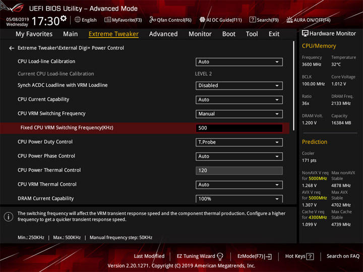This screenshot has width=363, height=272.
Task: Select CPU Power Duty Control label
Action: point(45,142)
